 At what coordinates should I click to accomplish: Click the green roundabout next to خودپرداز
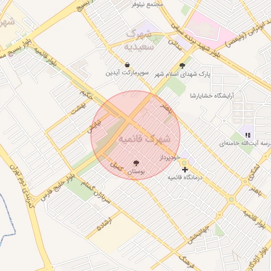pos(184,162)
